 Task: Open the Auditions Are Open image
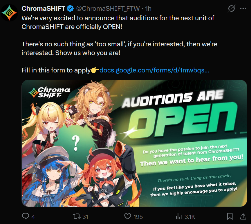pos(134,143)
